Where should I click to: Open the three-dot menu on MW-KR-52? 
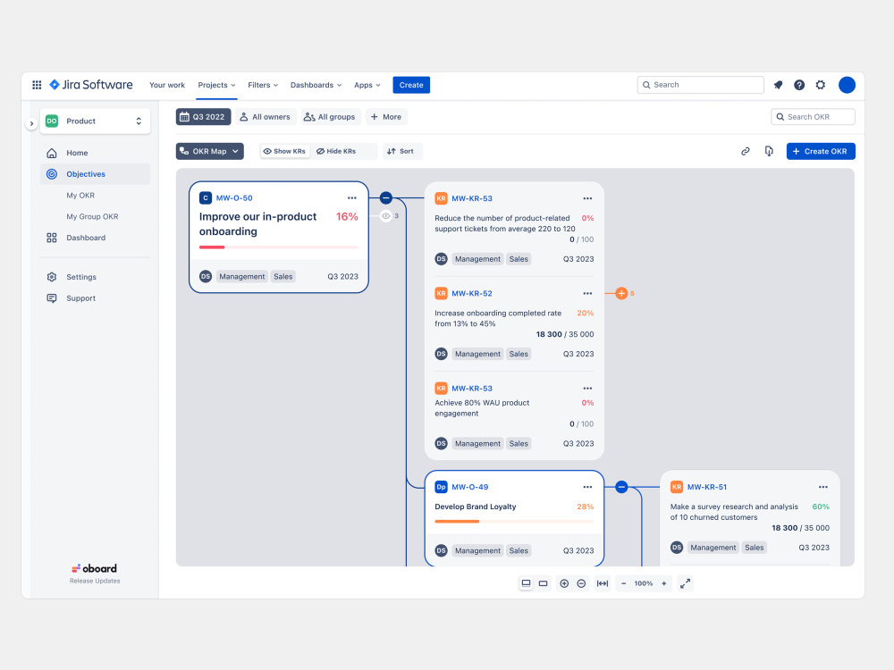[x=587, y=293]
